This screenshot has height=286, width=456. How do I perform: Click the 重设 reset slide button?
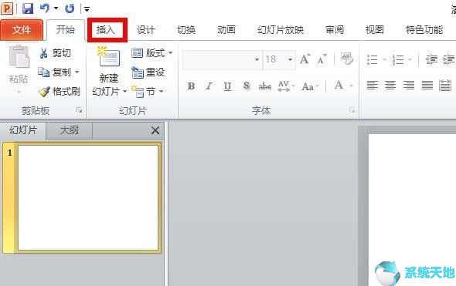coord(148,72)
